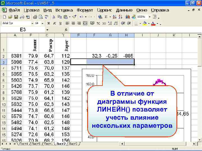202x151 pixels.
Task: Copy the selected cells
Action: (59, 17)
